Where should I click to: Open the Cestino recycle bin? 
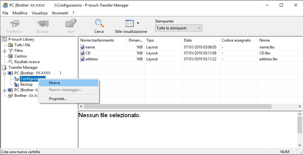tap(21, 56)
